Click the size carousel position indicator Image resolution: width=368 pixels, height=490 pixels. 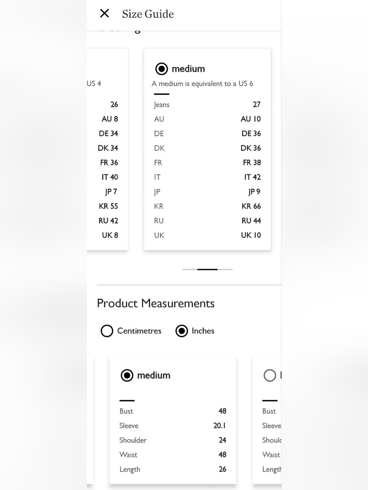point(207,269)
